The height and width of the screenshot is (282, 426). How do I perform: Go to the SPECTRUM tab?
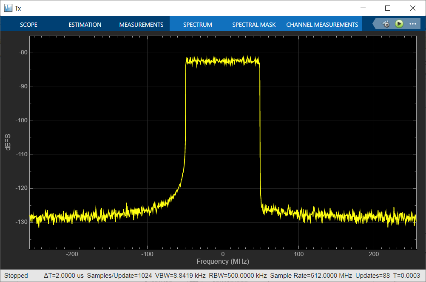click(x=197, y=25)
